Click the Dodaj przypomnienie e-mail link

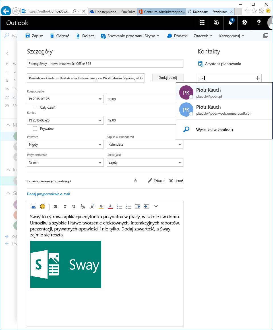pyautogui.click(x=48, y=194)
